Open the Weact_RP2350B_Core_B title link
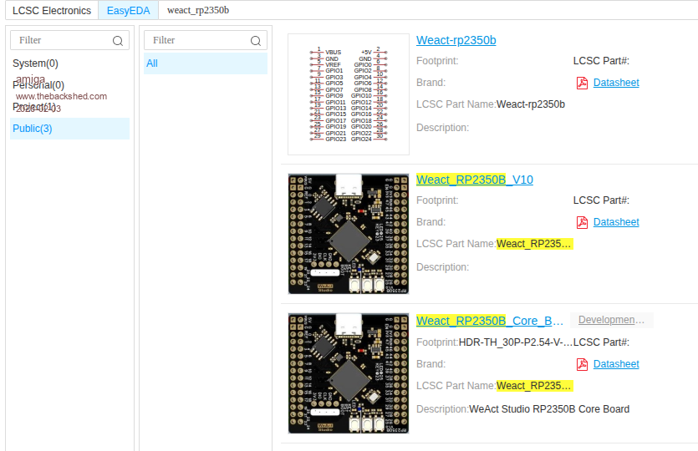 [x=489, y=321]
